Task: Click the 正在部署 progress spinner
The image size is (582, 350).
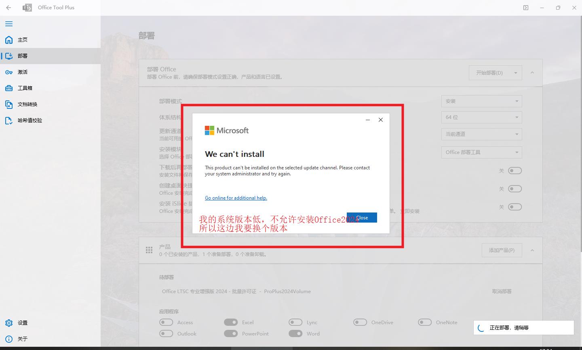Action: click(x=481, y=327)
